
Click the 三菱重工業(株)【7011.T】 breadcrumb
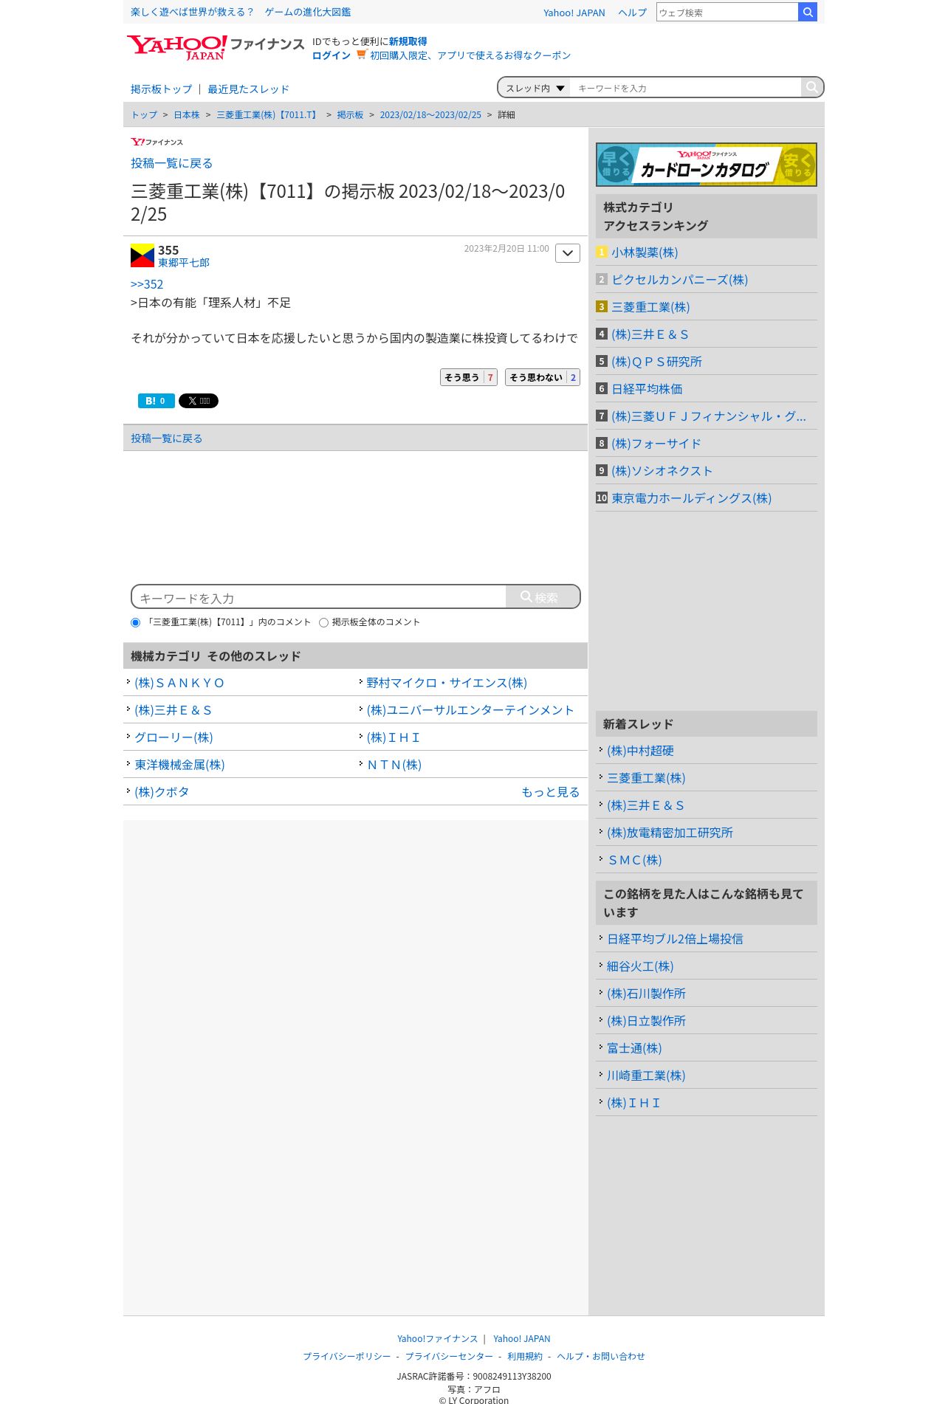point(268,115)
